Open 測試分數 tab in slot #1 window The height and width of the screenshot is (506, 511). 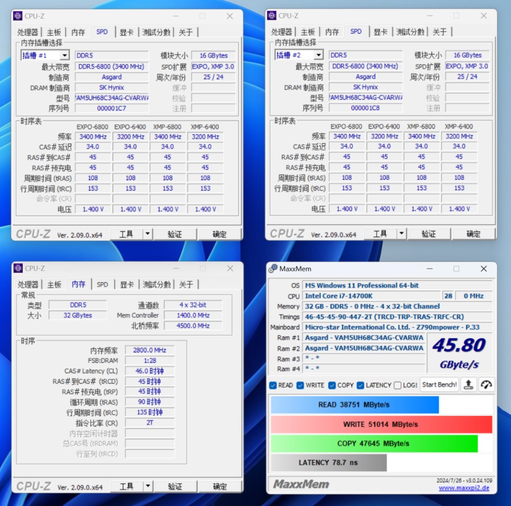click(x=156, y=32)
